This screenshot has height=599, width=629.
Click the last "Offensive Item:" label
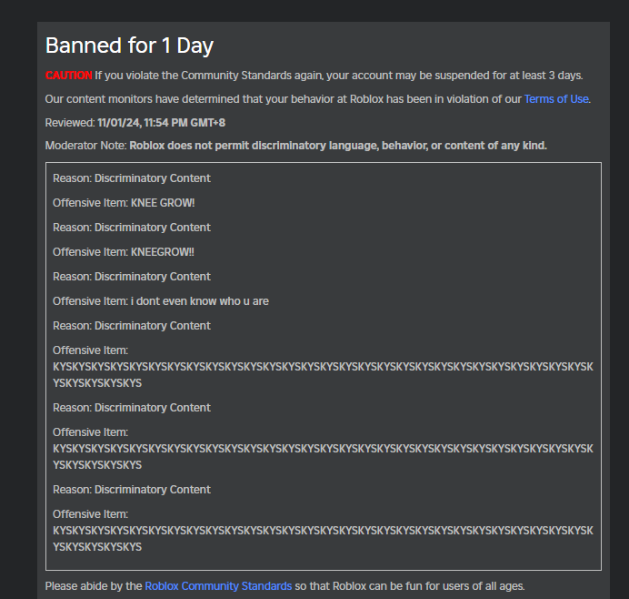click(91, 514)
